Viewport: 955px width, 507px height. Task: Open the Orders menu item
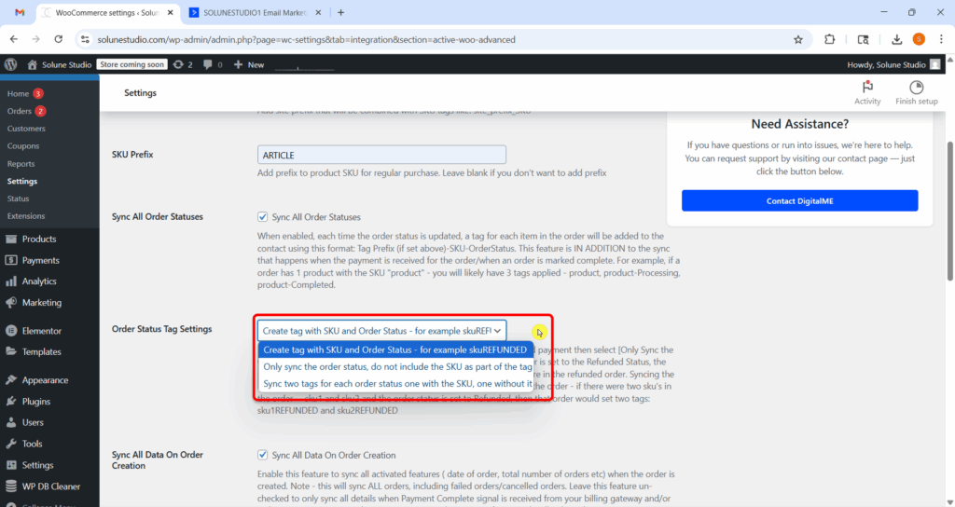[20, 112]
